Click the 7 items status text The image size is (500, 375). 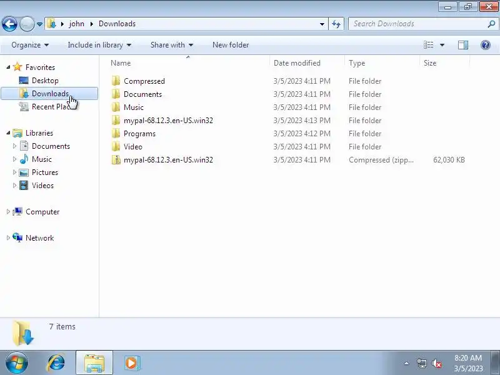(x=62, y=326)
